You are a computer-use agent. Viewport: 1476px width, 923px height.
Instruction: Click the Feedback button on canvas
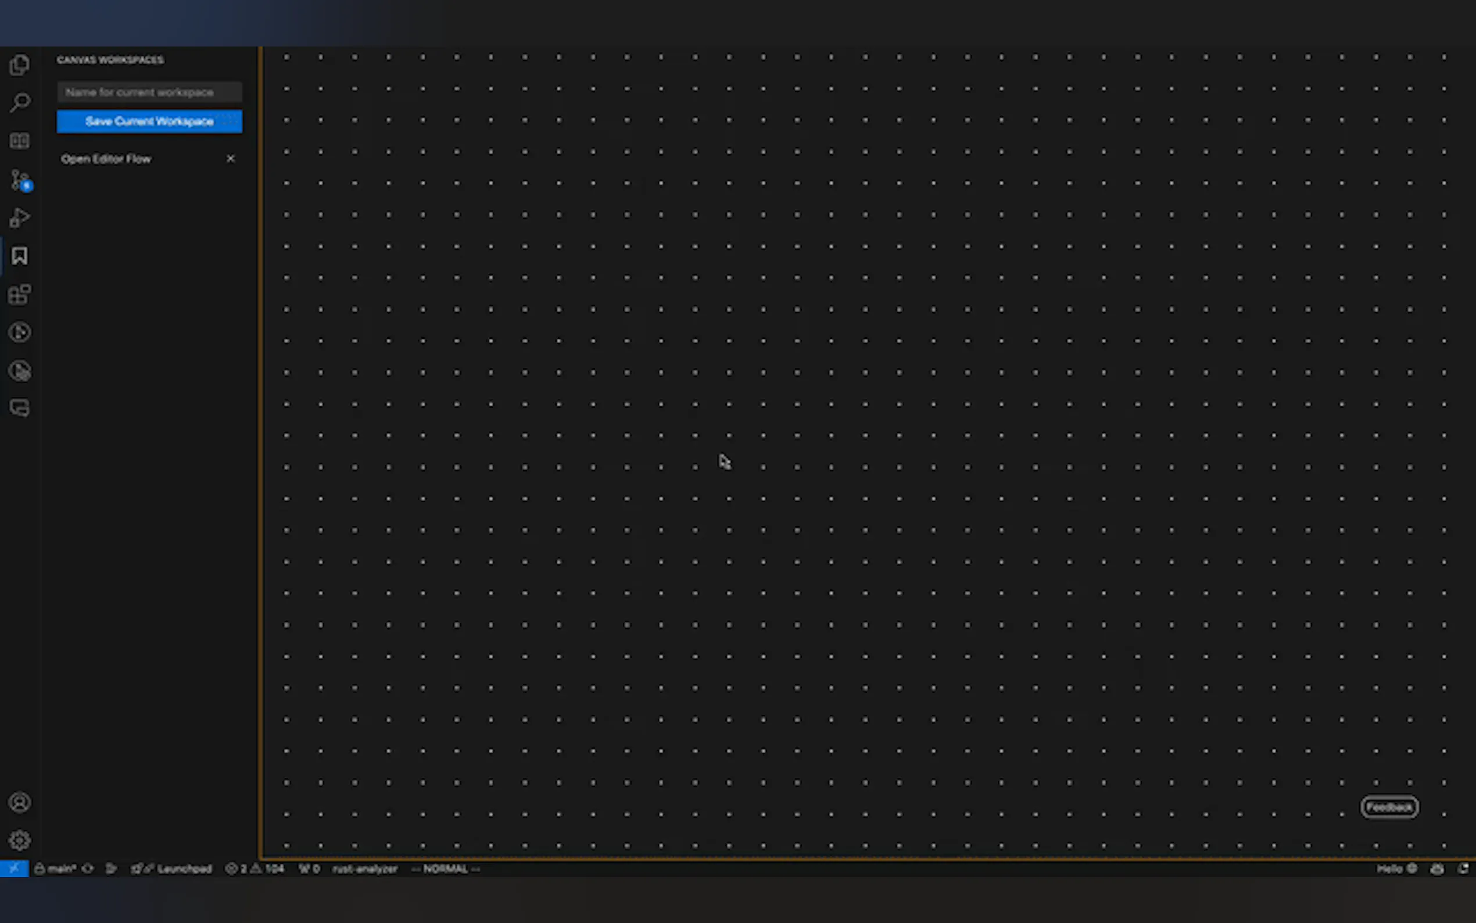click(x=1389, y=807)
